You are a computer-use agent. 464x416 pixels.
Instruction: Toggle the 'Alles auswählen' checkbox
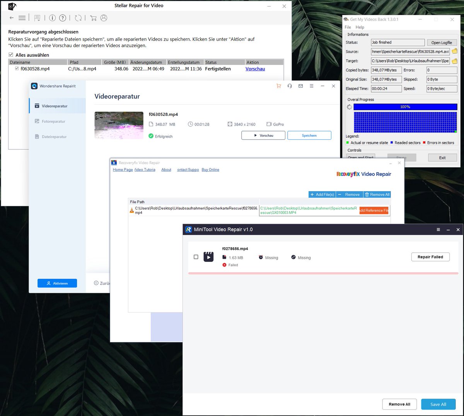(x=11, y=55)
